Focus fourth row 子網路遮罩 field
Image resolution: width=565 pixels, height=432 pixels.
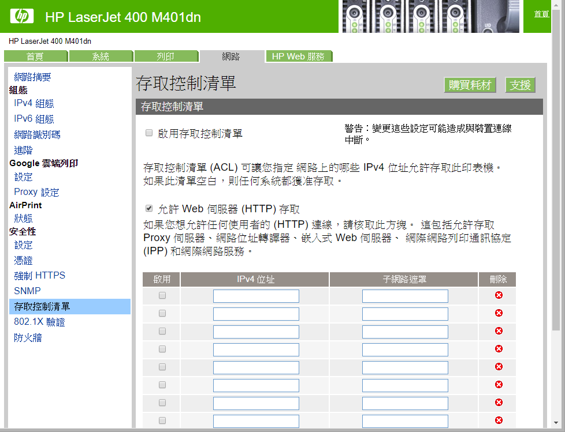tap(406, 350)
